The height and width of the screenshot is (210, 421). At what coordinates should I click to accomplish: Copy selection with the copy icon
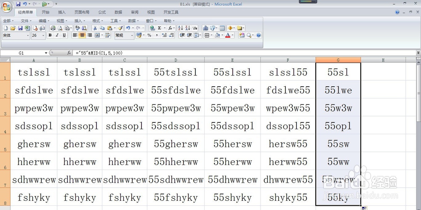pyautogui.click(x=102, y=28)
